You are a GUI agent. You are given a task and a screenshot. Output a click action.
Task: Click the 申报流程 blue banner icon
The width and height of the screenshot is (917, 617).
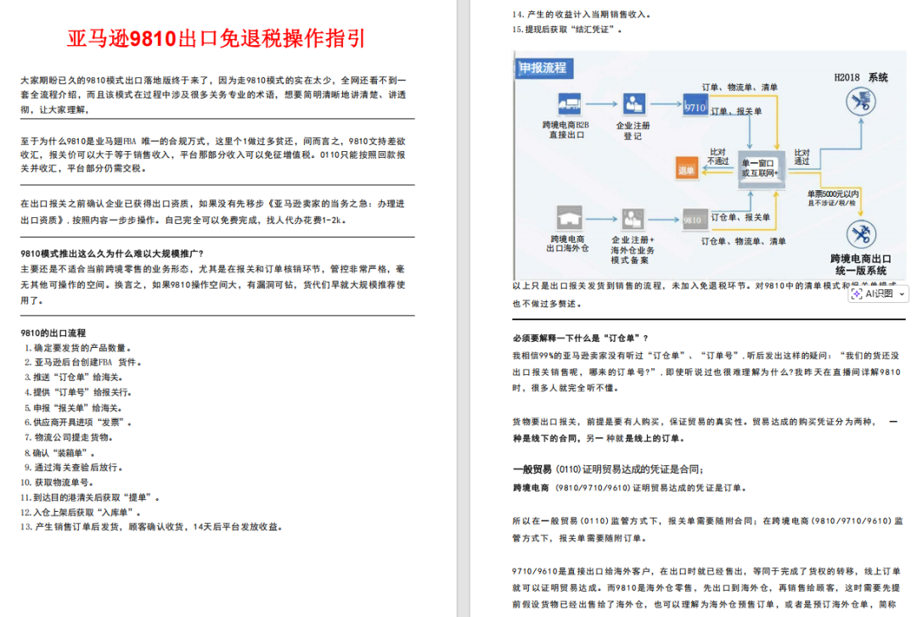543,67
